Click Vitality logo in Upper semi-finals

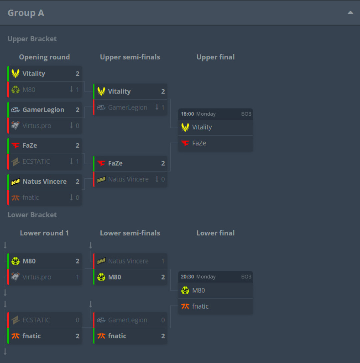(101, 91)
